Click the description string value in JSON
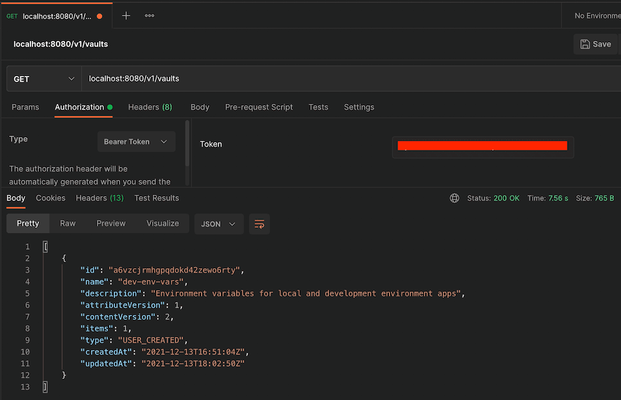 (x=306, y=294)
